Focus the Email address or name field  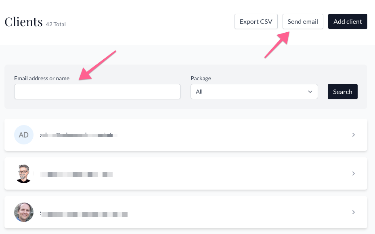tap(97, 92)
